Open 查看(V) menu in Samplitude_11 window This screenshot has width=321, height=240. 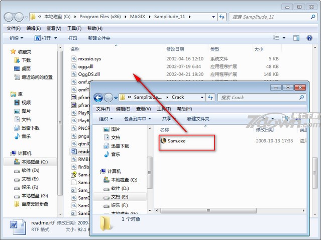click(54, 28)
